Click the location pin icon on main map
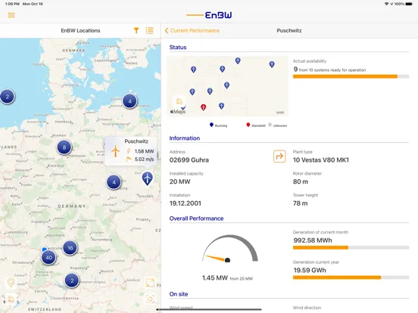The height and width of the screenshot is (313, 418). point(11,283)
